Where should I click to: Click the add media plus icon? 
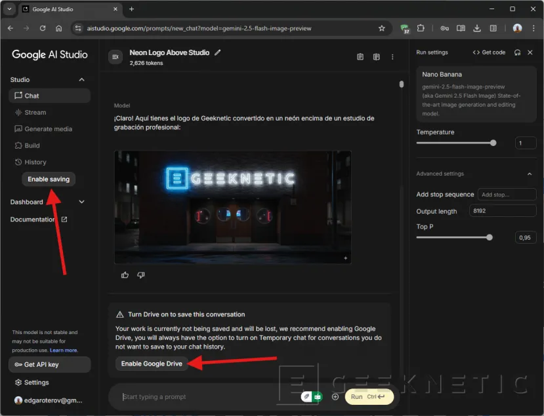[x=335, y=397]
